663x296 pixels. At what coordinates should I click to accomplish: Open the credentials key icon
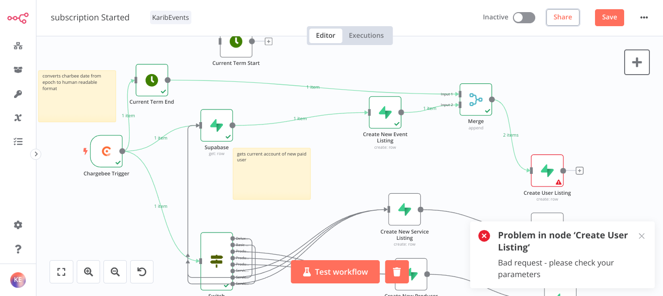point(18,94)
